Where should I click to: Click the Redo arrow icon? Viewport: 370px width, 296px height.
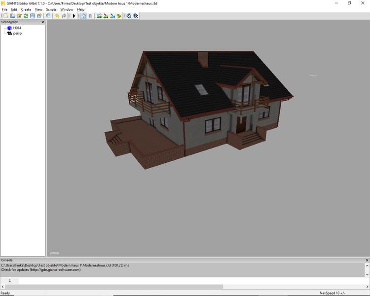click(64, 16)
